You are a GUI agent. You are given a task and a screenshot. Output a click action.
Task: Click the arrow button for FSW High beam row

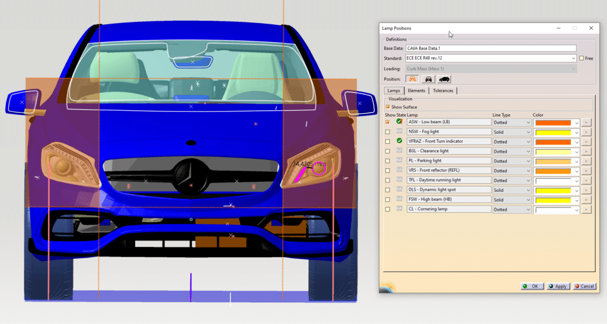pos(586,200)
